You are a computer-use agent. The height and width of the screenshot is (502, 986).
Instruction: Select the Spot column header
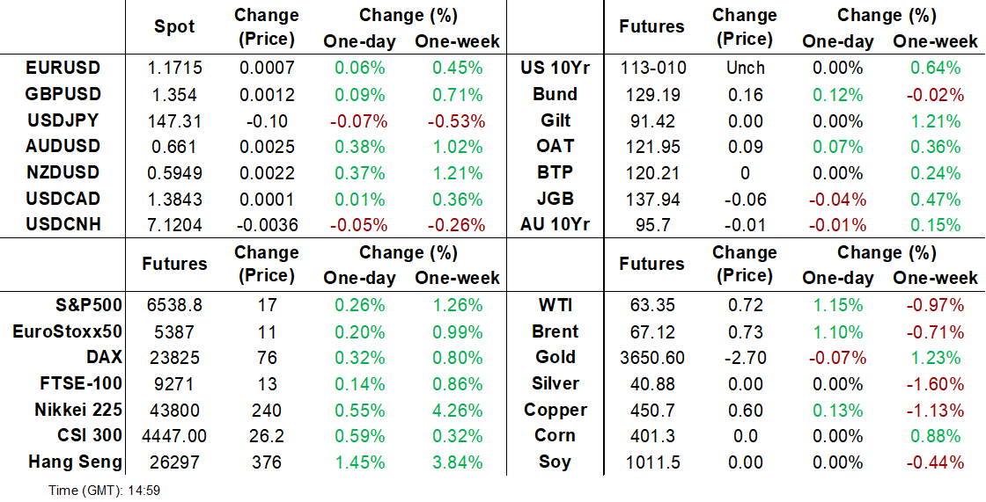point(175,26)
